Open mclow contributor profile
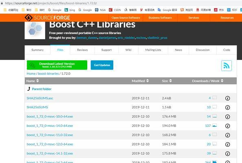 (x=141, y=37)
